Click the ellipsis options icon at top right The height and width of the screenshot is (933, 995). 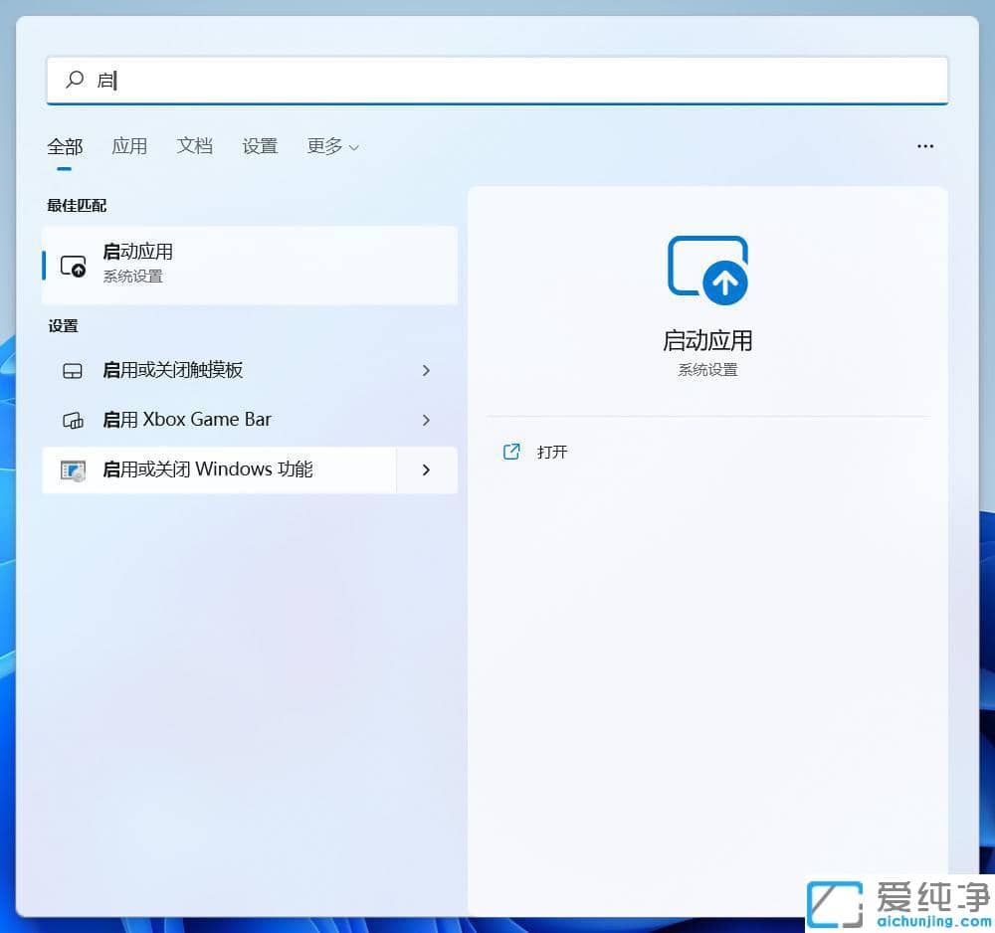point(925,146)
